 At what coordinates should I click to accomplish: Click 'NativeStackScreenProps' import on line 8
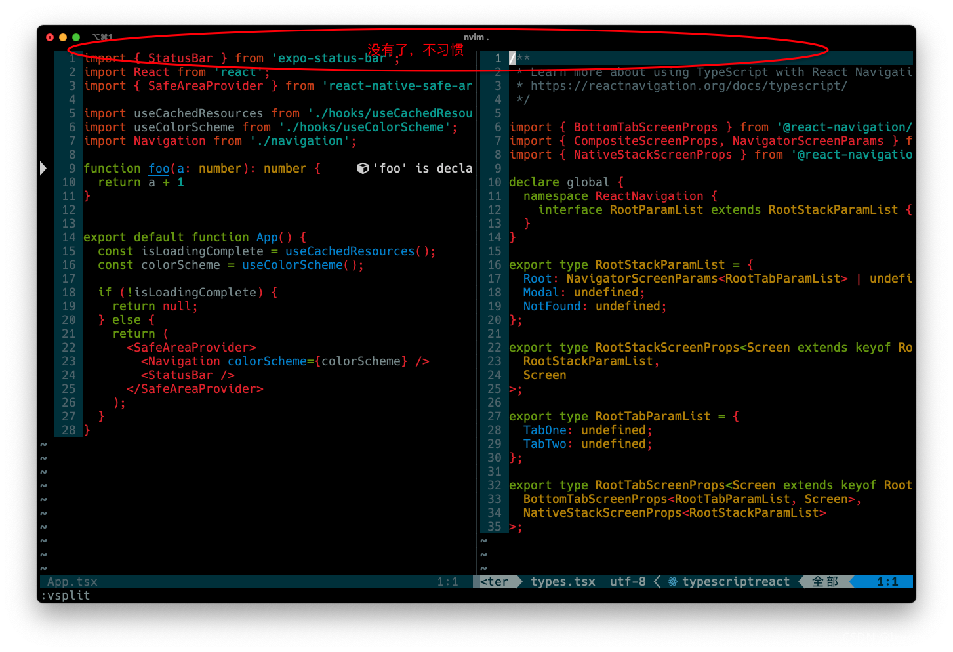(653, 155)
